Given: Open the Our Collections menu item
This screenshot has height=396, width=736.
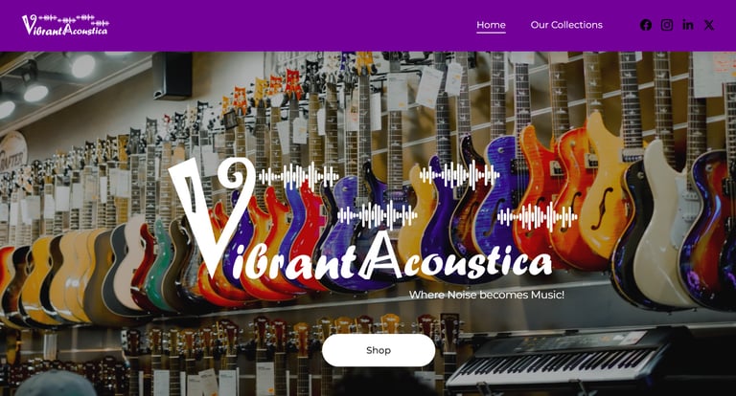Looking at the screenshot, I should (566, 25).
